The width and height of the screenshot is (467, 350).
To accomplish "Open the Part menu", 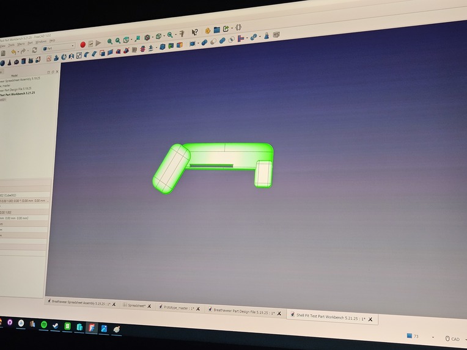I will pos(30,43).
